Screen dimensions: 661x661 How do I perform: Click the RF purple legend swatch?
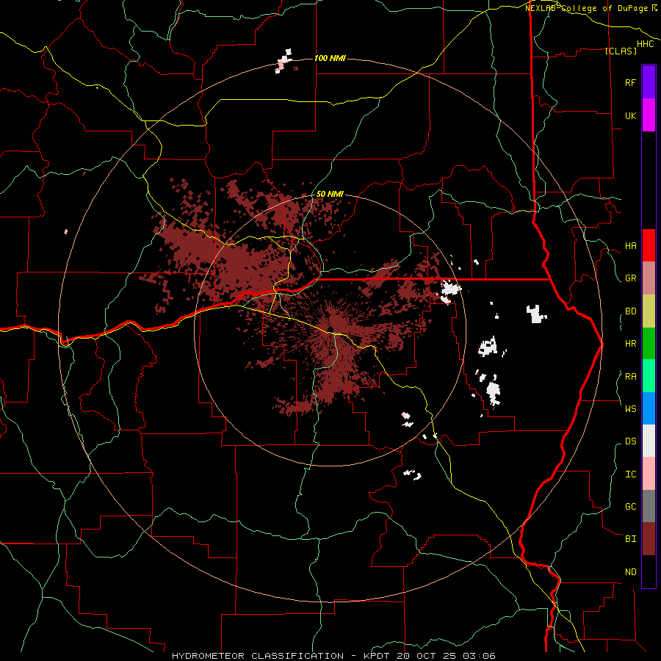(x=649, y=82)
